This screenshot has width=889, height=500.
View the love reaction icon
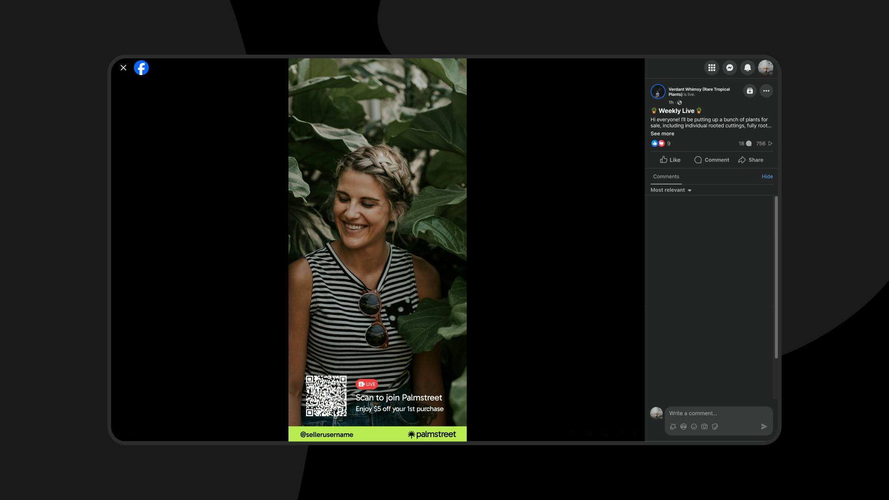(661, 144)
